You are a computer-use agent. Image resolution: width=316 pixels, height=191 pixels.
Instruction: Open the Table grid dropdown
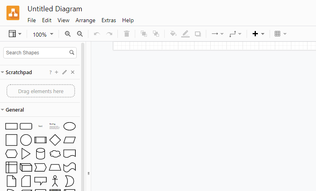280,34
